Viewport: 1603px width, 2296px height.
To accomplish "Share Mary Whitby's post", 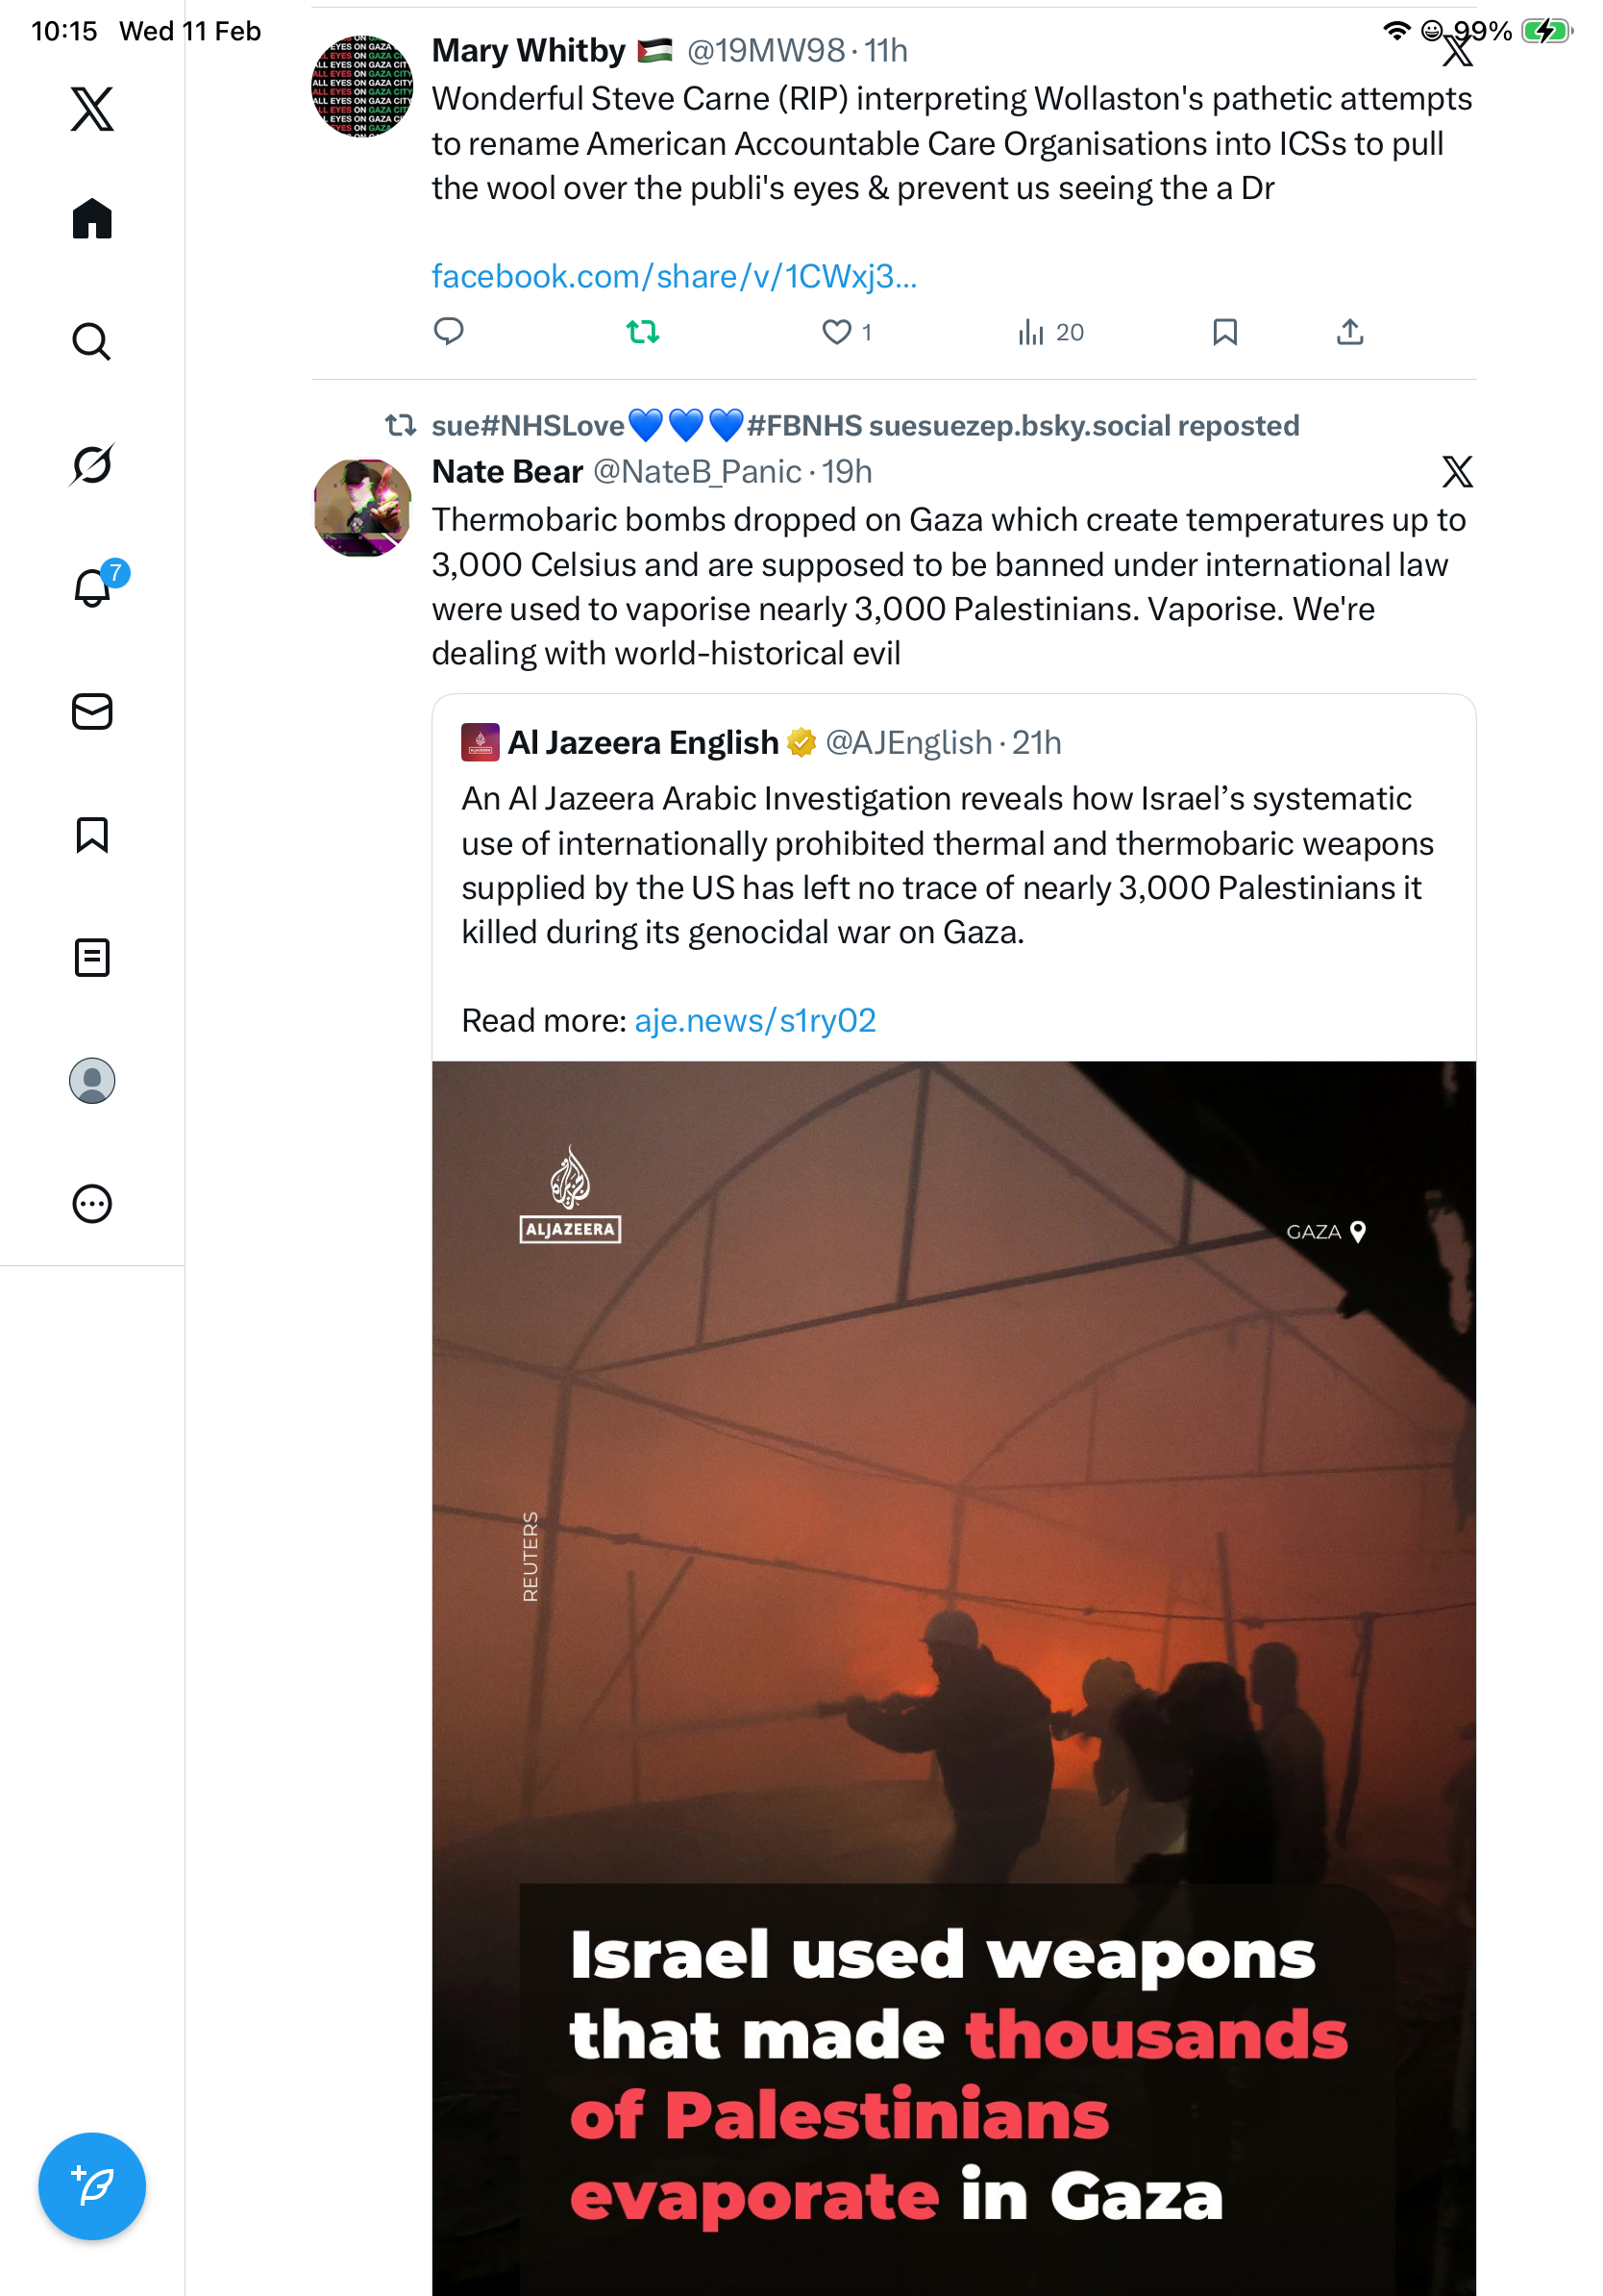I will click(x=1349, y=332).
